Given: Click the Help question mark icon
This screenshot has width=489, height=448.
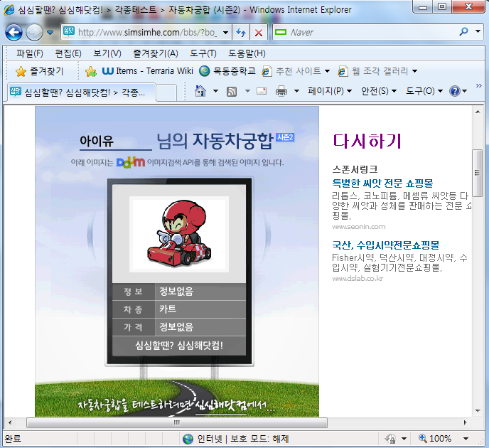Looking at the screenshot, I should tap(455, 91).
